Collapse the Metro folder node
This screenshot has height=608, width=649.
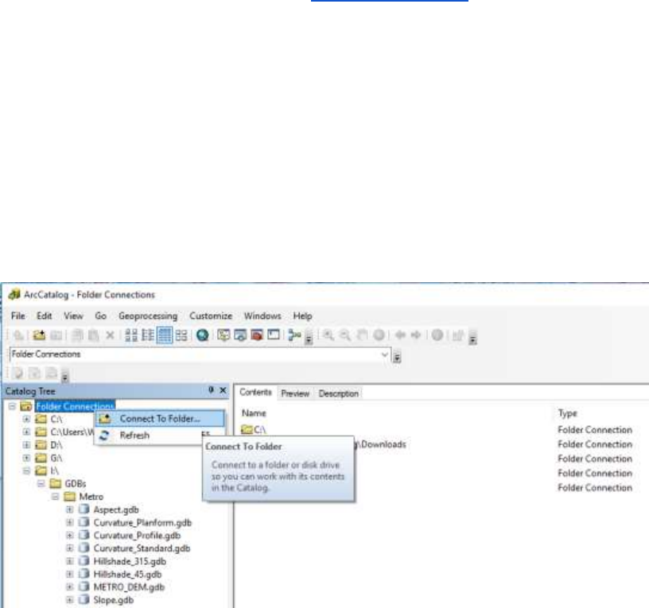pyautogui.click(x=56, y=496)
